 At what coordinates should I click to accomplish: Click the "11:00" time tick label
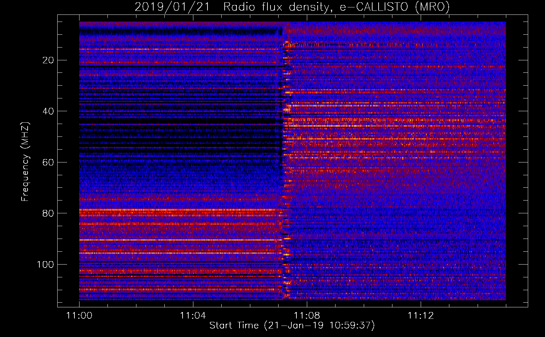79,316
